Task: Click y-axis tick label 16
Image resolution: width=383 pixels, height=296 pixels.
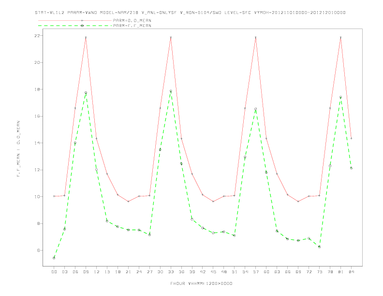Action: (x=37, y=116)
